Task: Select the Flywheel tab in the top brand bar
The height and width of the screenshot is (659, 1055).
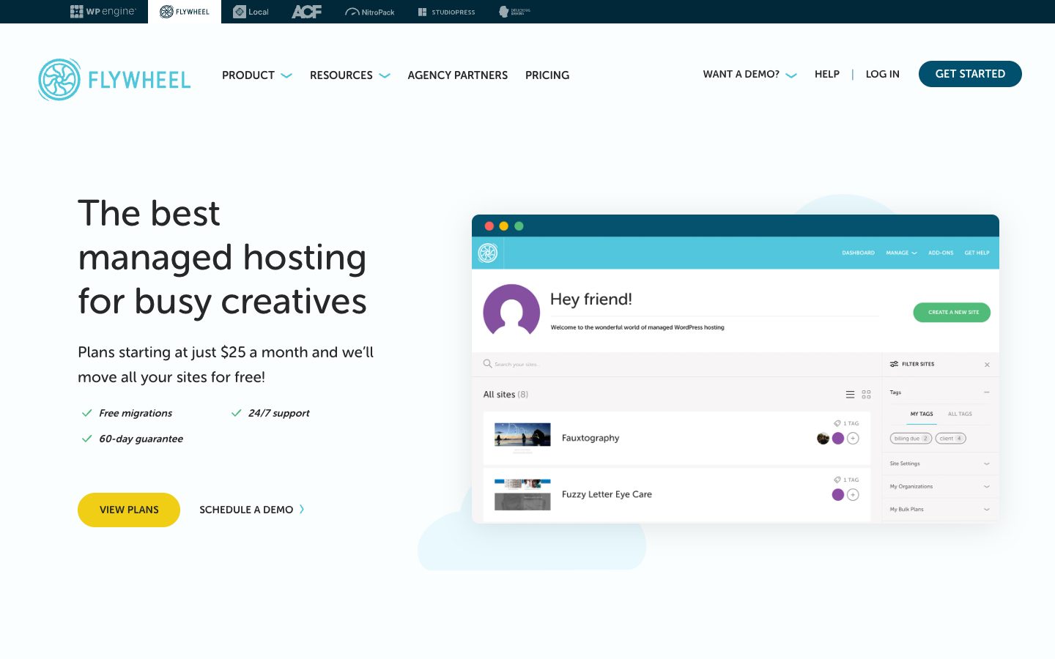Action: tap(185, 12)
